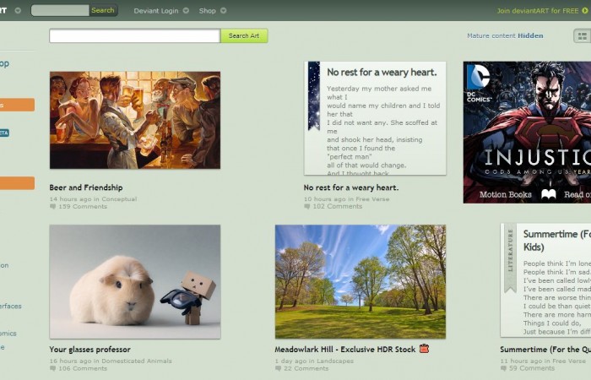591x380 pixels.
Task: Click the red stock icon beside Meadowlark Hill
Action: click(x=424, y=349)
